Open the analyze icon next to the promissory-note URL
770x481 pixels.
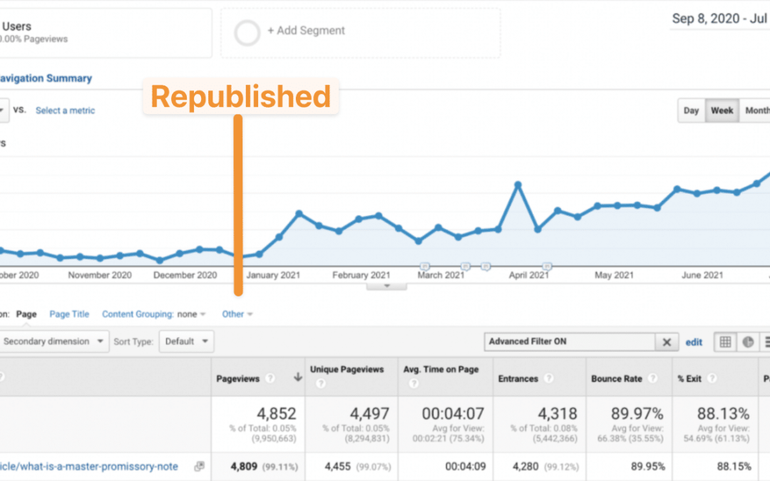197,466
